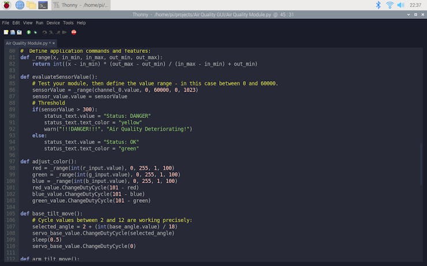
Task: Click the "green" color string
Action: [129, 149]
